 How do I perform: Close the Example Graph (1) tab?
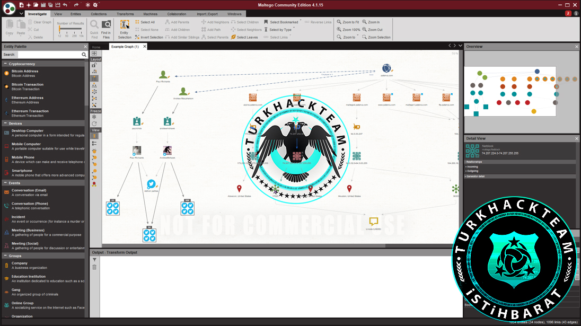[145, 46]
